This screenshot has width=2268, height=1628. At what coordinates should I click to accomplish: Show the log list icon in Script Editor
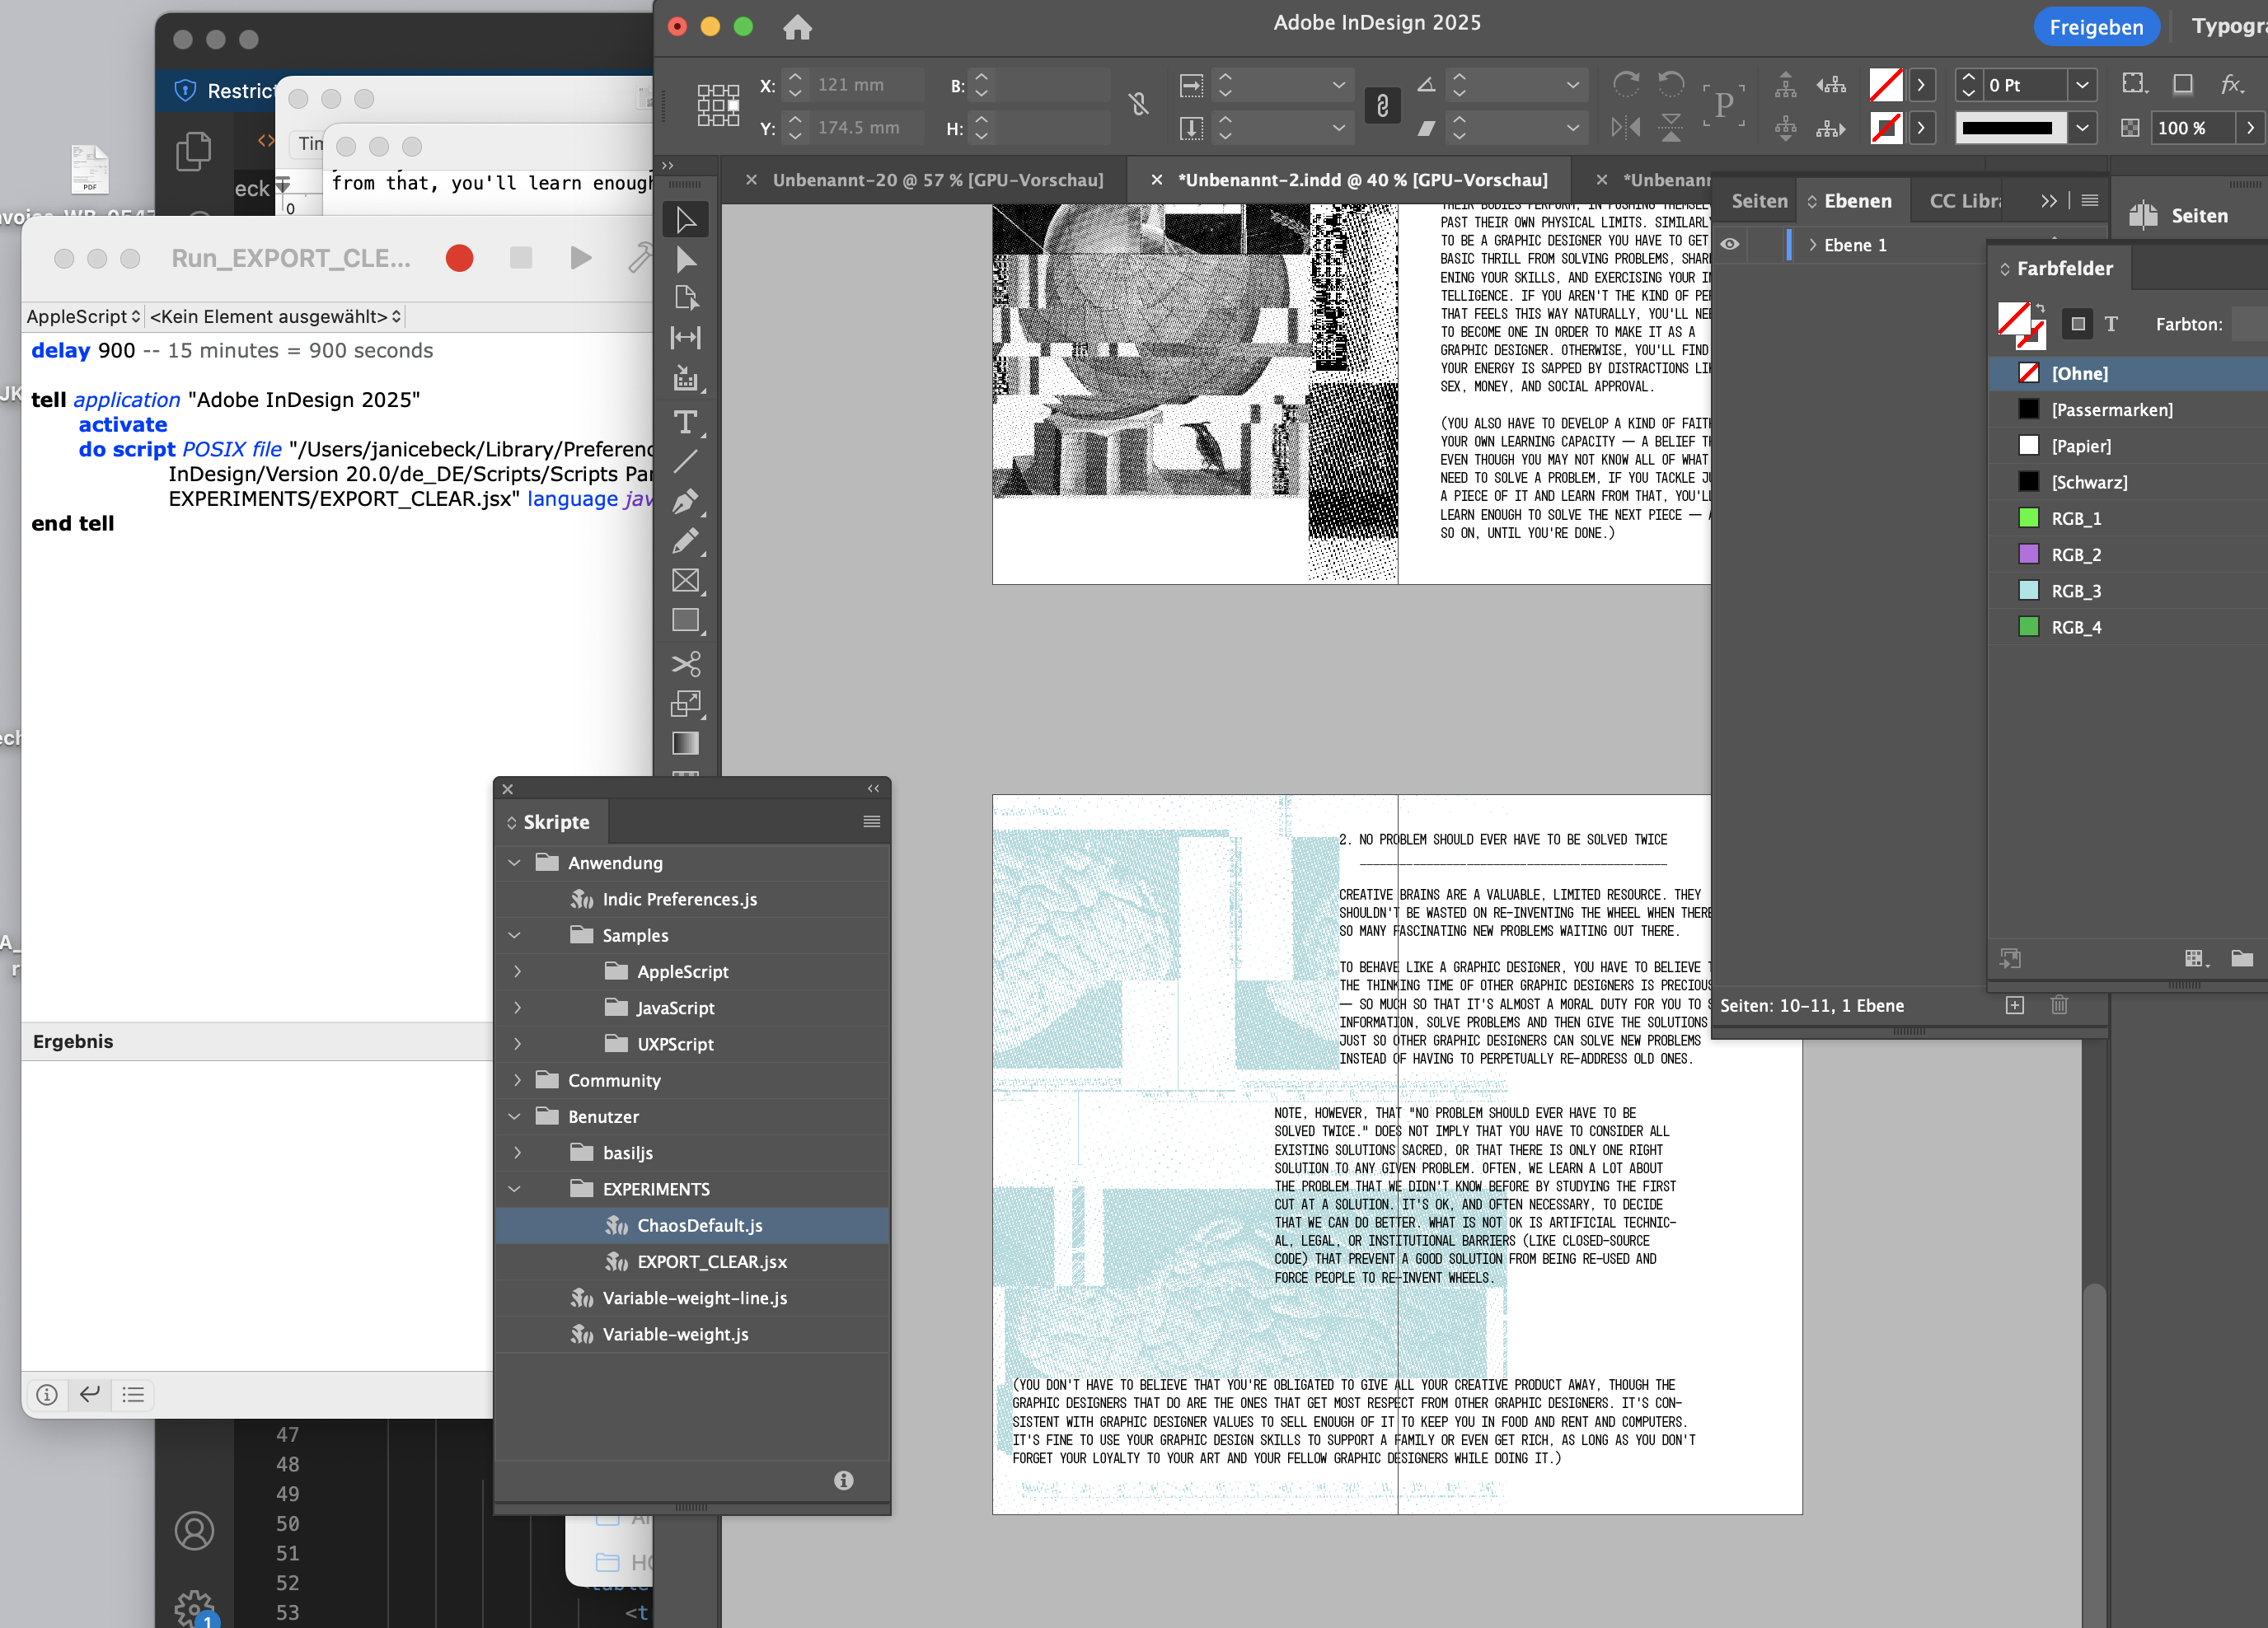pos(133,1394)
